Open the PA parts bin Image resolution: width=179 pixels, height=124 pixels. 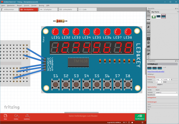point(148,50)
